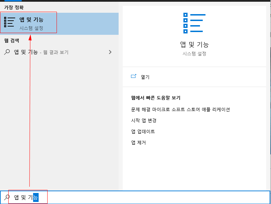This screenshot has width=271, height=204.
Task: Open the 앱 업데이트 help link
Action: (143, 131)
